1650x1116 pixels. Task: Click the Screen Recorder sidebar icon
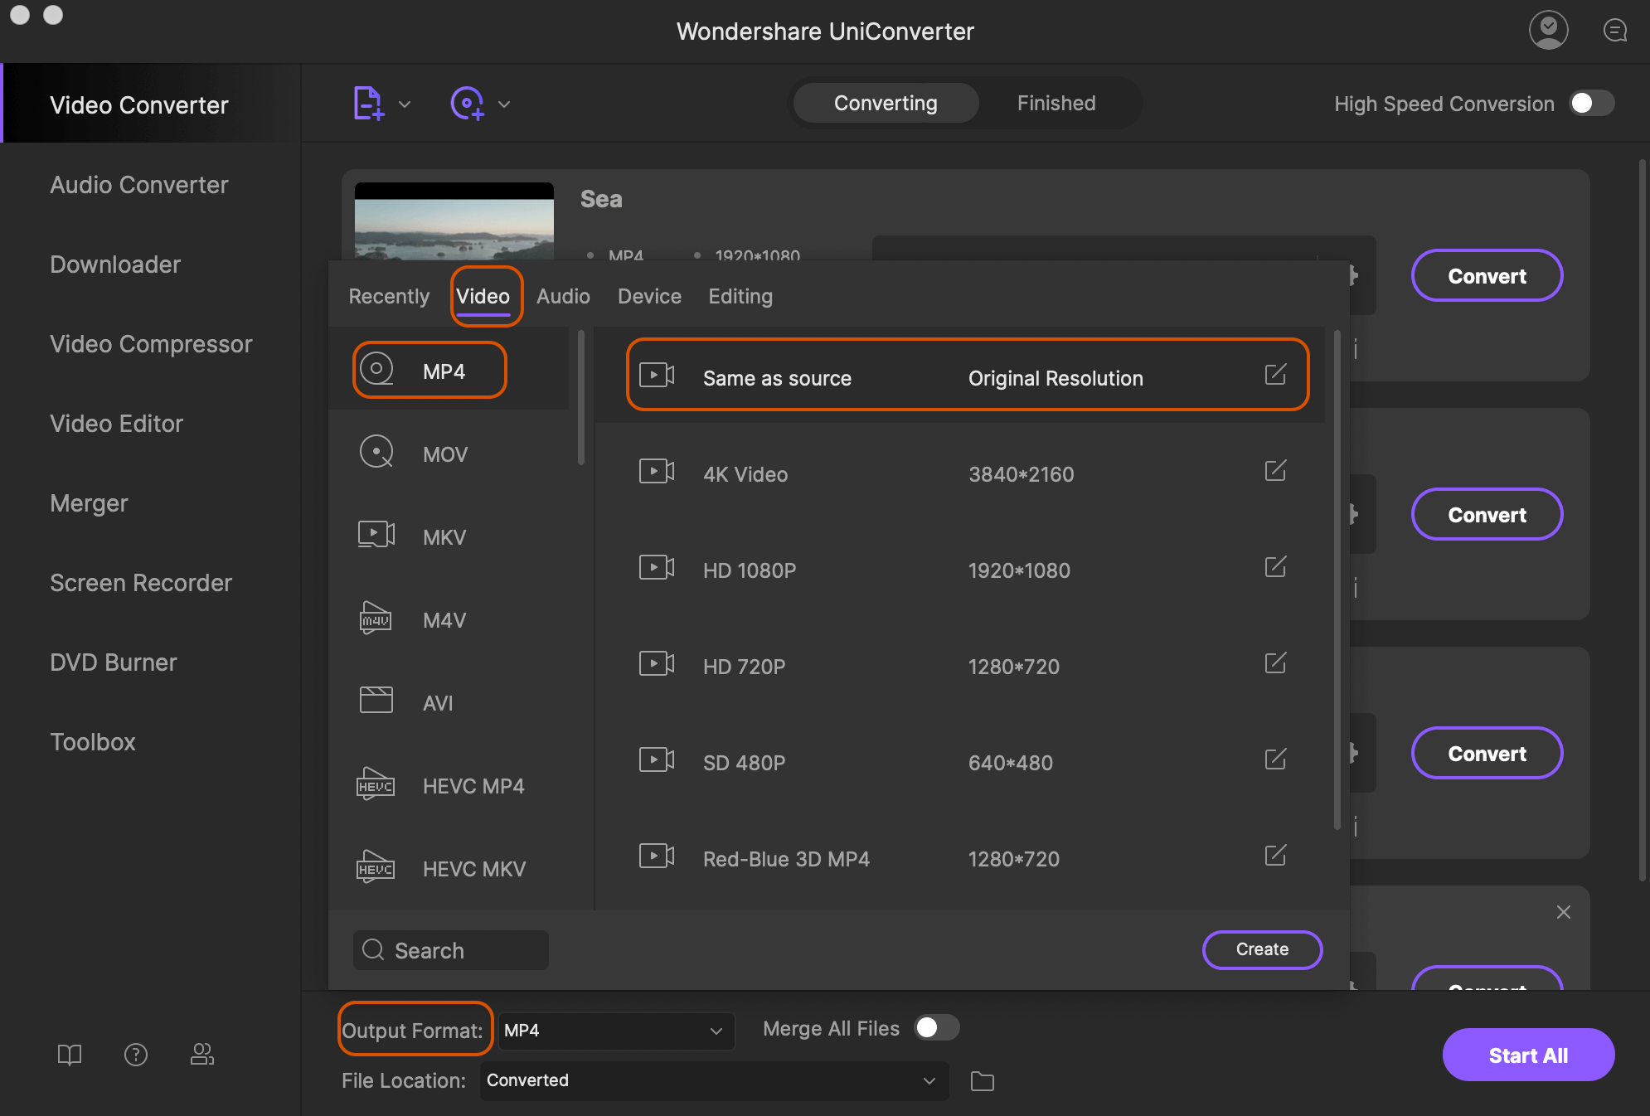[141, 580]
